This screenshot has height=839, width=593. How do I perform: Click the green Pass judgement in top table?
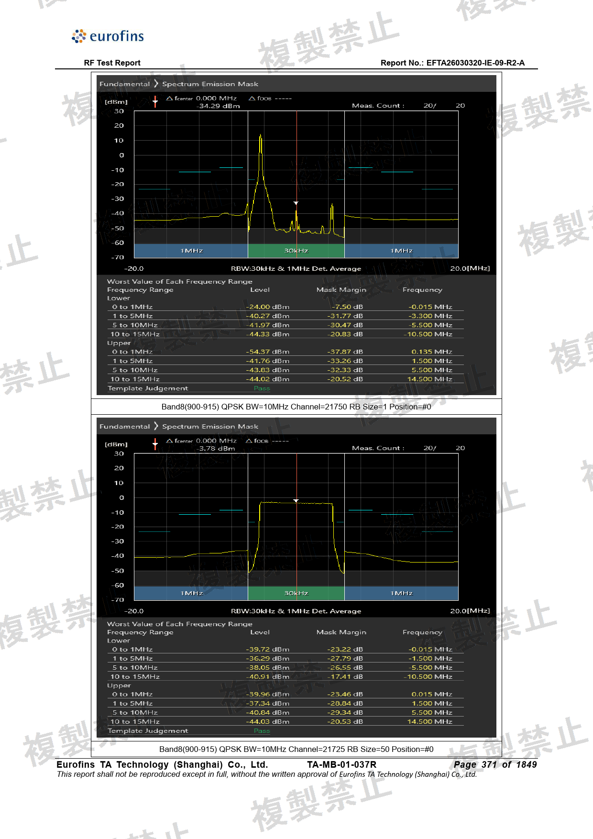coord(262,388)
